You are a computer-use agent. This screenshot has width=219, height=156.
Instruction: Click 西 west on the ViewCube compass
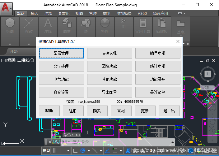click(201, 74)
